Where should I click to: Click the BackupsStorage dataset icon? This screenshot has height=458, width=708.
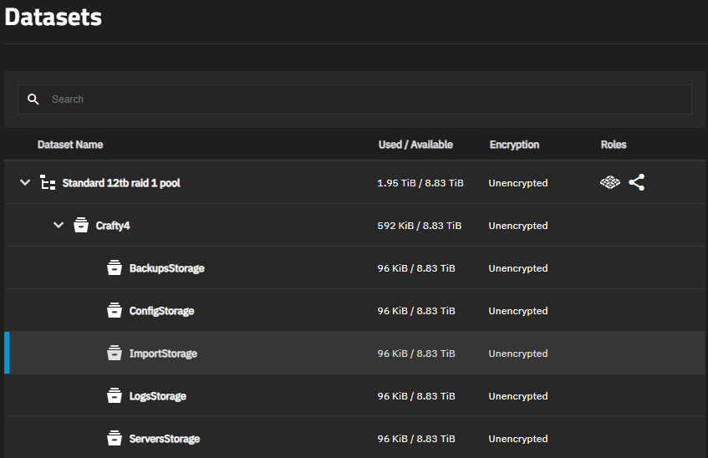(115, 268)
